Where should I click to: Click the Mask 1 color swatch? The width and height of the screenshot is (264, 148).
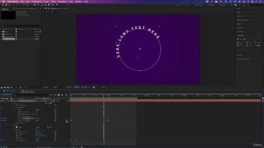(16, 127)
